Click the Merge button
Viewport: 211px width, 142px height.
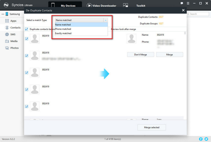point(170,55)
